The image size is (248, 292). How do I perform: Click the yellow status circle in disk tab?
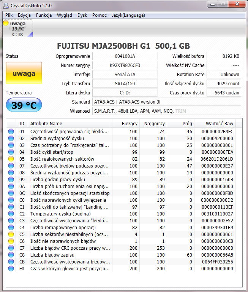[x=6, y=23]
